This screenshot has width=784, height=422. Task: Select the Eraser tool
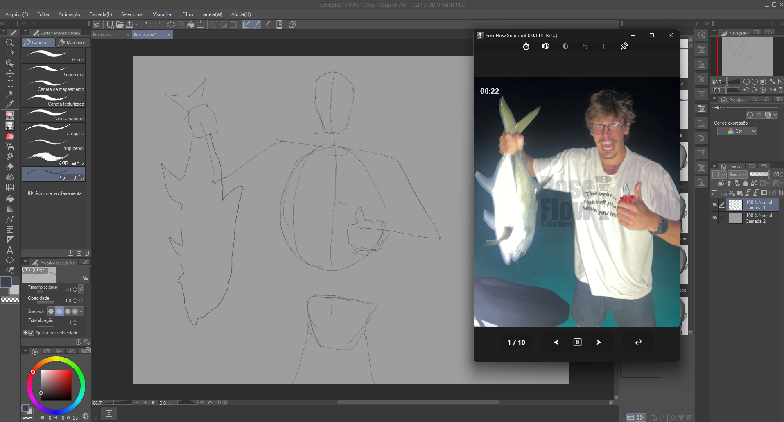pos(10,167)
